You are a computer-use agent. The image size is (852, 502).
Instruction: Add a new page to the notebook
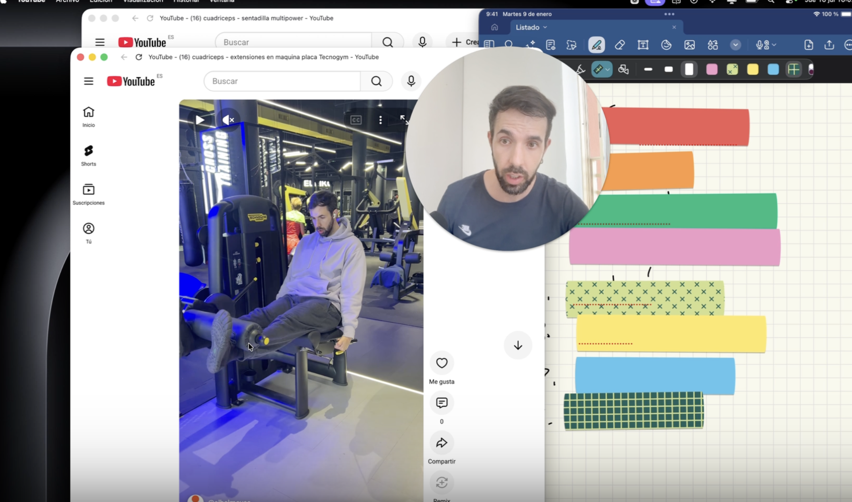tap(809, 45)
